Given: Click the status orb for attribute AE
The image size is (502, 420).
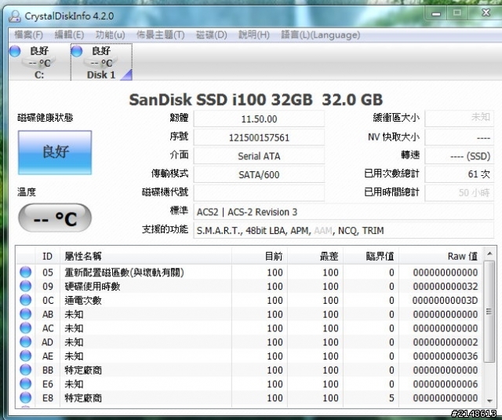Looking at the screenshot, I should click(25, 356).
